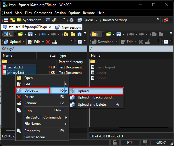
Task: Click the C:\keys\ local path bar
Action: coord(44,49)
